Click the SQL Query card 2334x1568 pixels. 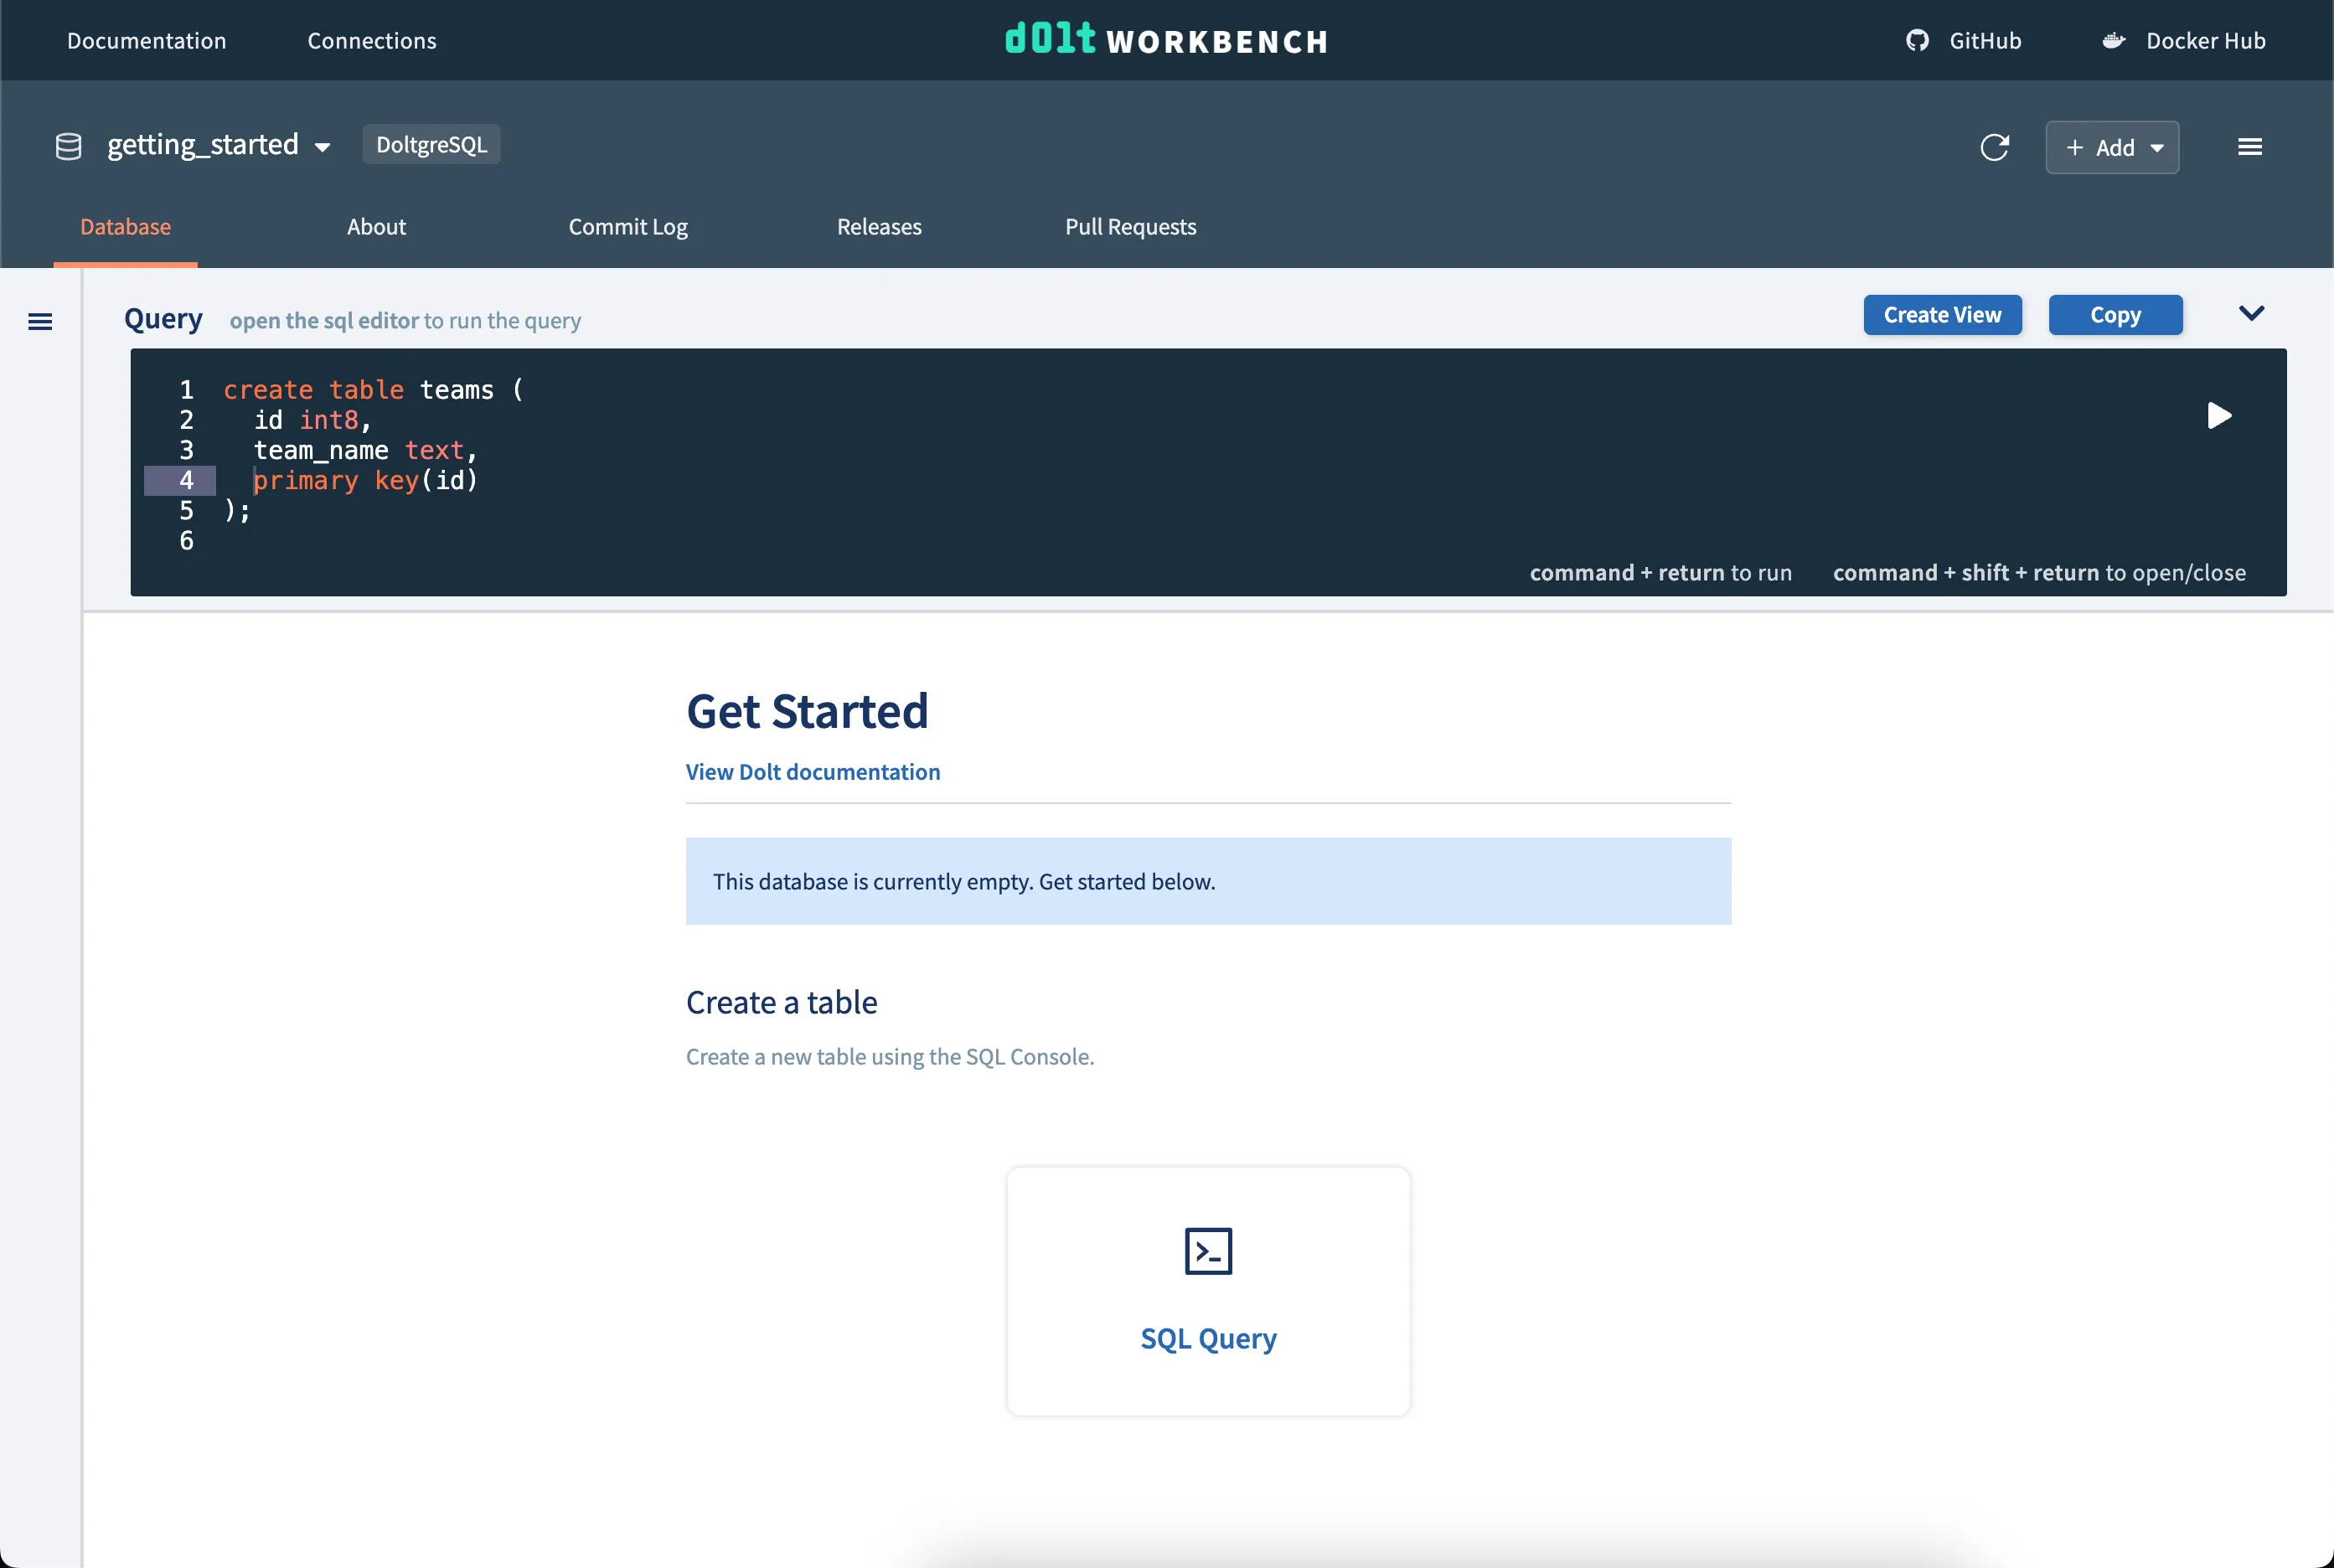pos(1208,1338)
